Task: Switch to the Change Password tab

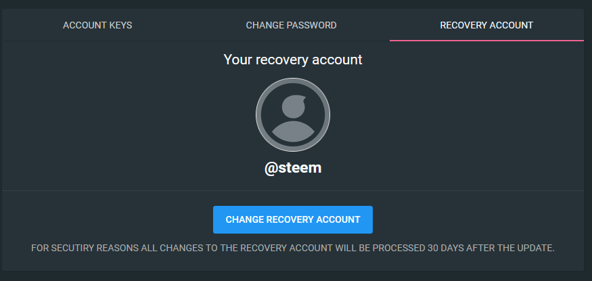Action: 291,26
